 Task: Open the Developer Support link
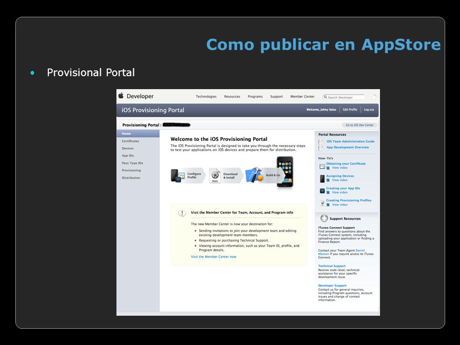pos(333,286)
